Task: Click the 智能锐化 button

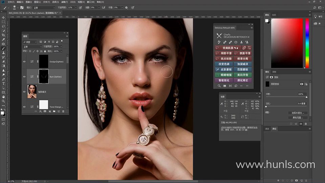Action: 224,80
